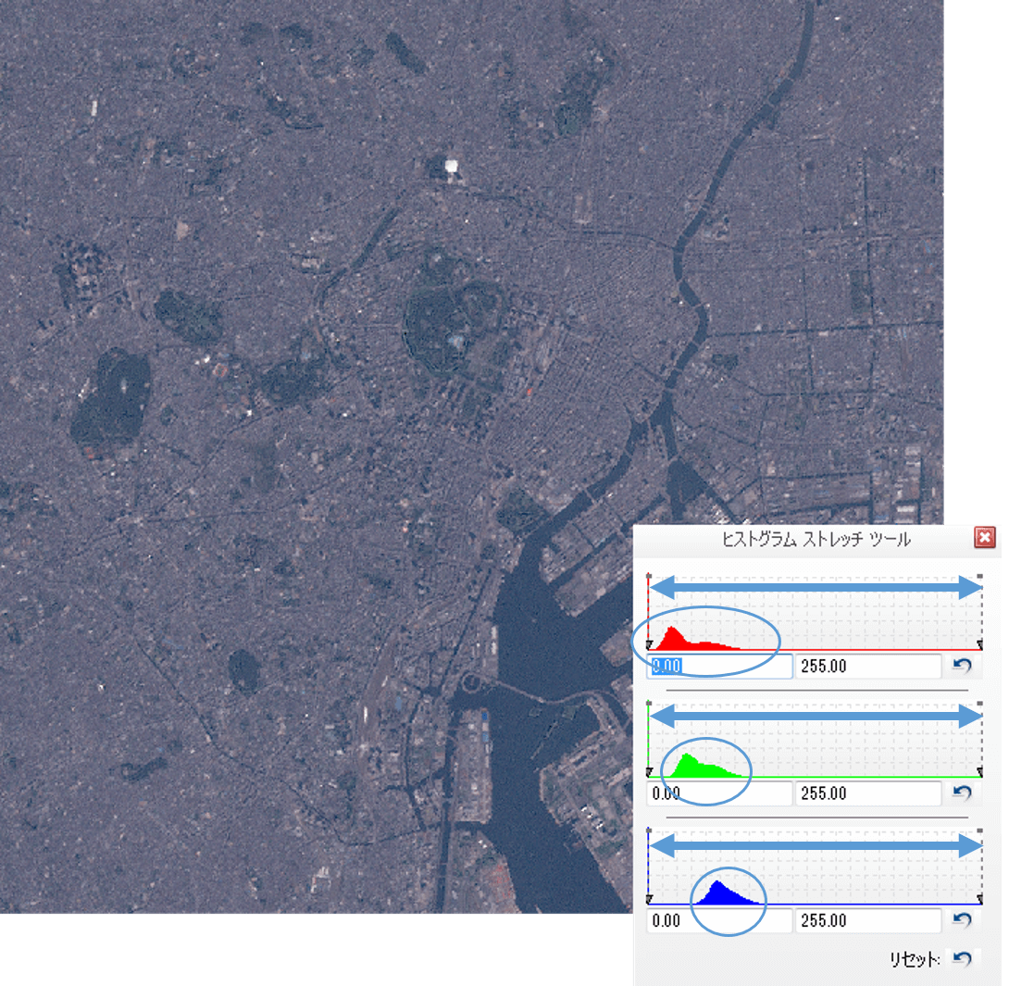
Task: Click the blue channel minimum 0.00 field
Action: (x=719, y=921)
